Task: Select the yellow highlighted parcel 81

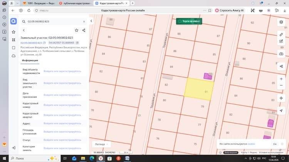Action: (x=199, y=89)
